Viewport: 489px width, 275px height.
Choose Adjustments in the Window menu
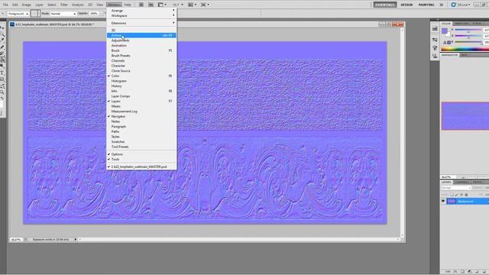[x=141, y=40]
